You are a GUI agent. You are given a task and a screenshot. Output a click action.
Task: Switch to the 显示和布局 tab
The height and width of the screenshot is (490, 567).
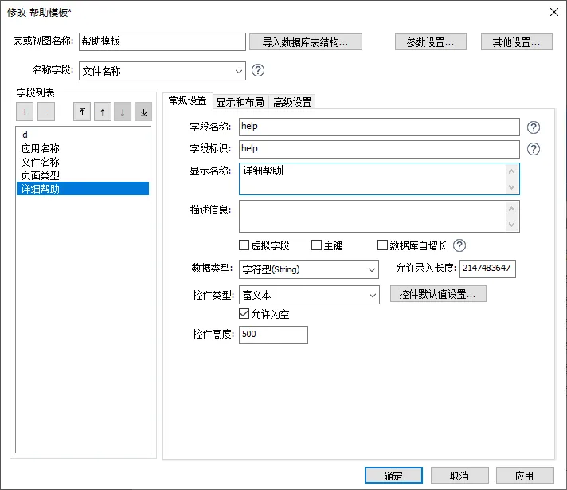(240, 102)
